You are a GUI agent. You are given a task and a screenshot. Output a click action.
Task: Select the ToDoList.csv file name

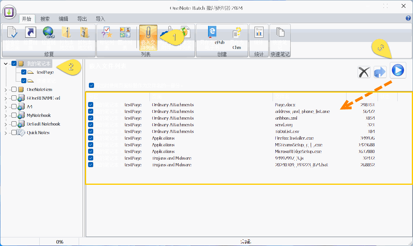[x=287, y=131]
